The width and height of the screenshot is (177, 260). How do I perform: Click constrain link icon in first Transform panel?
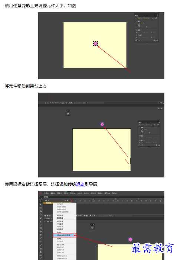click(x=153, y=18)
